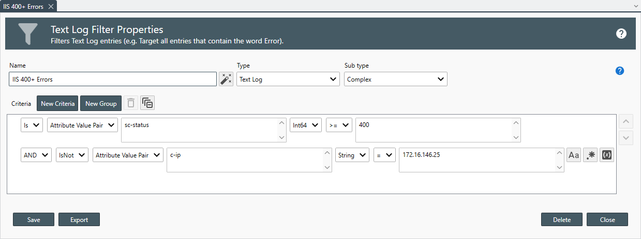The height and width of the screenshot is (239, 641).
Task: Click the delete criteria trash icon
Action: coord(131,103)
